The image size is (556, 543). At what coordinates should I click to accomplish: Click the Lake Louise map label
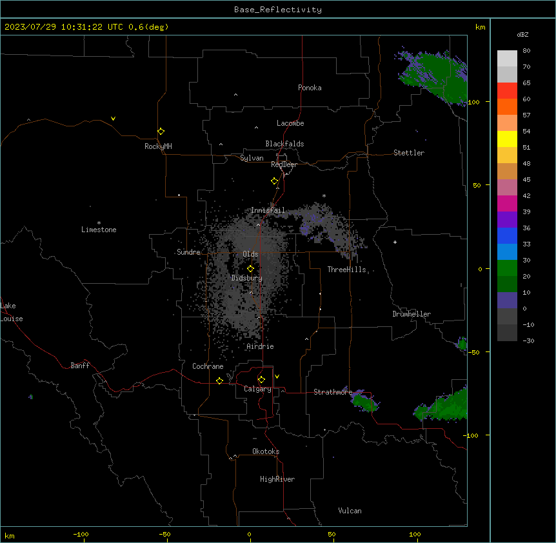point(12,312)
